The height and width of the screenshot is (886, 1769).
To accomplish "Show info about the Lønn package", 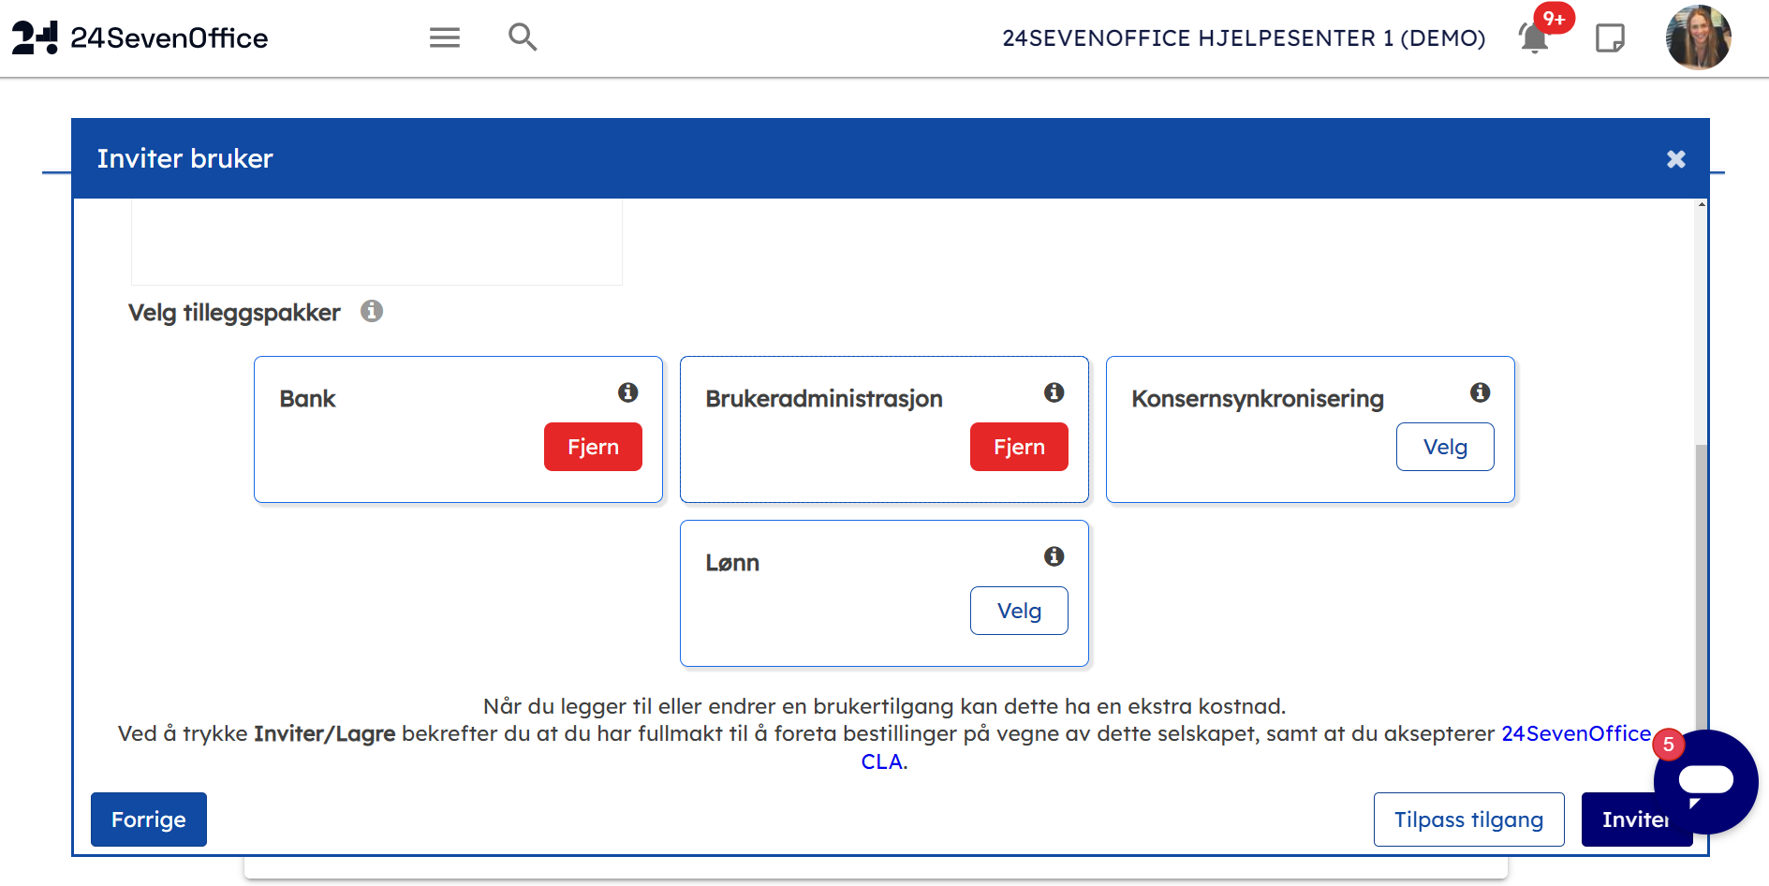I will pos(1054,556).
